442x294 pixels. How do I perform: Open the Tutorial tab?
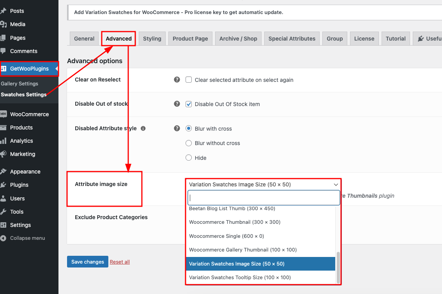click(396, 39)
